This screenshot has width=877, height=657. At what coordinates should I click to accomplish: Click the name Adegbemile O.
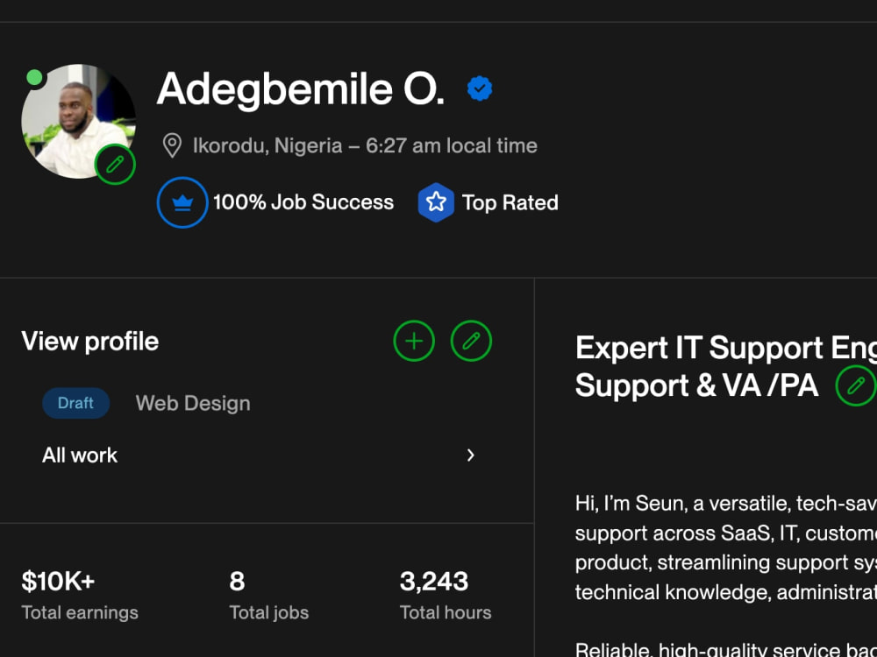tap(301, 88)
